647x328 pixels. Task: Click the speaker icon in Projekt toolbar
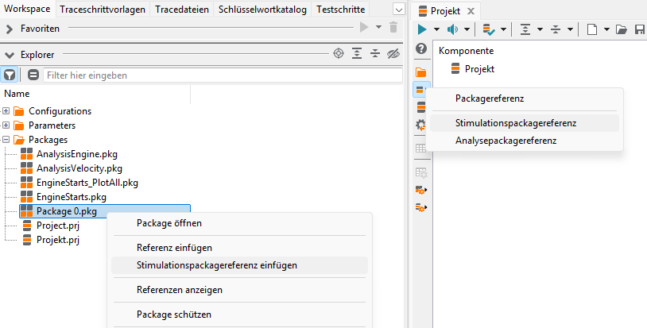point(452,29)
